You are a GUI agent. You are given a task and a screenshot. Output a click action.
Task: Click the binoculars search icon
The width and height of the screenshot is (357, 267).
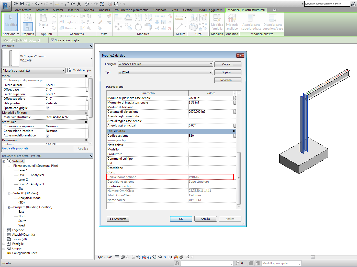(353, 4)
